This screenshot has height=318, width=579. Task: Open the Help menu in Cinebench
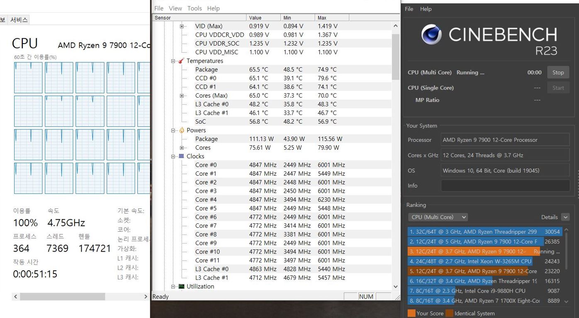[x=426, y=9]
